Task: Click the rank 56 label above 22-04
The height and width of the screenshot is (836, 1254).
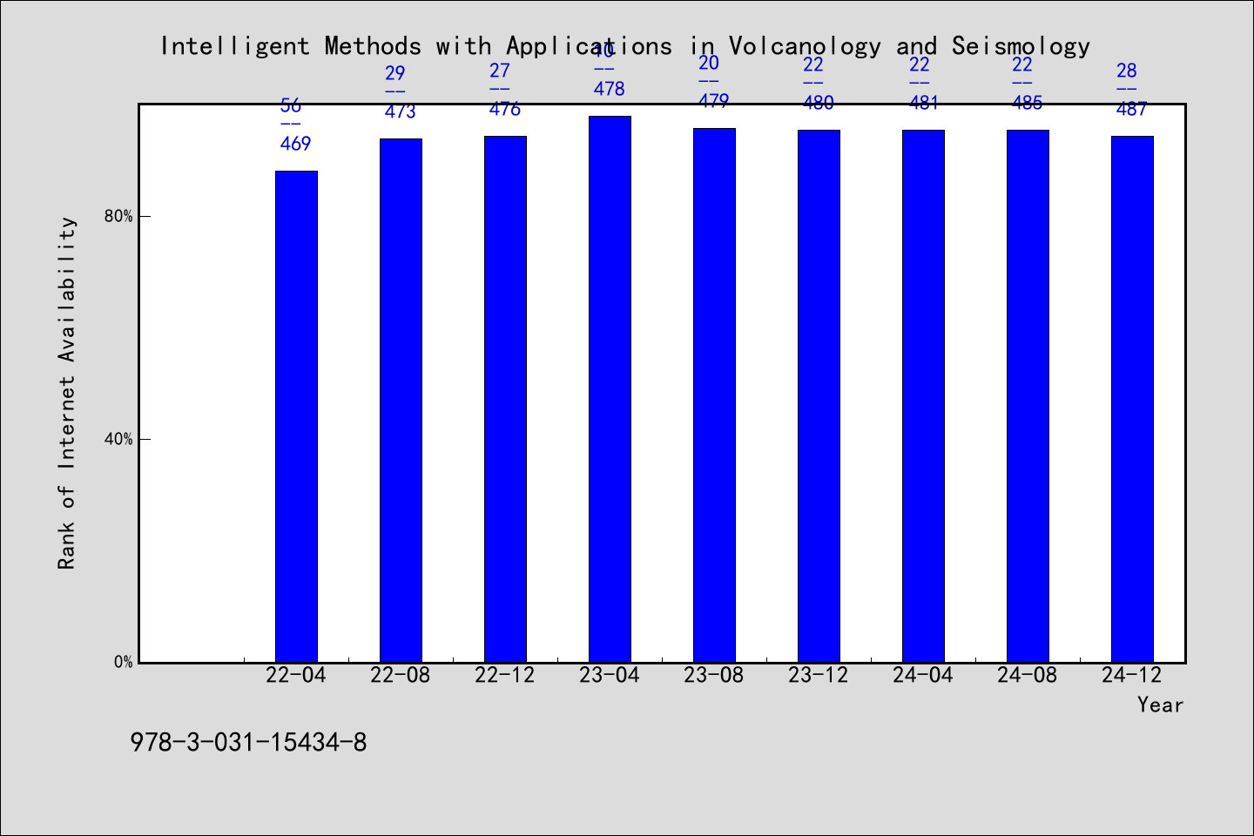Action: click(291, 106)
